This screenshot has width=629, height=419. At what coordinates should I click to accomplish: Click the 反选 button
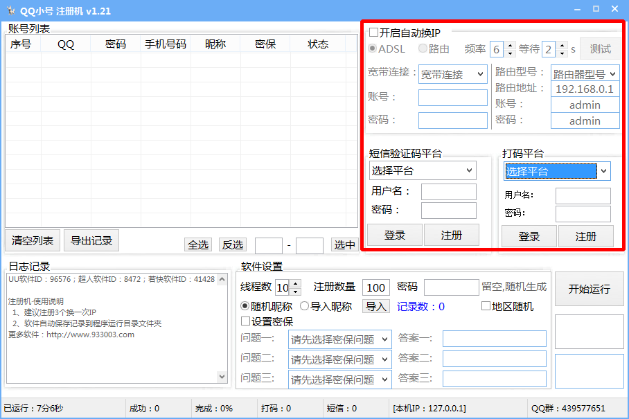233,244
